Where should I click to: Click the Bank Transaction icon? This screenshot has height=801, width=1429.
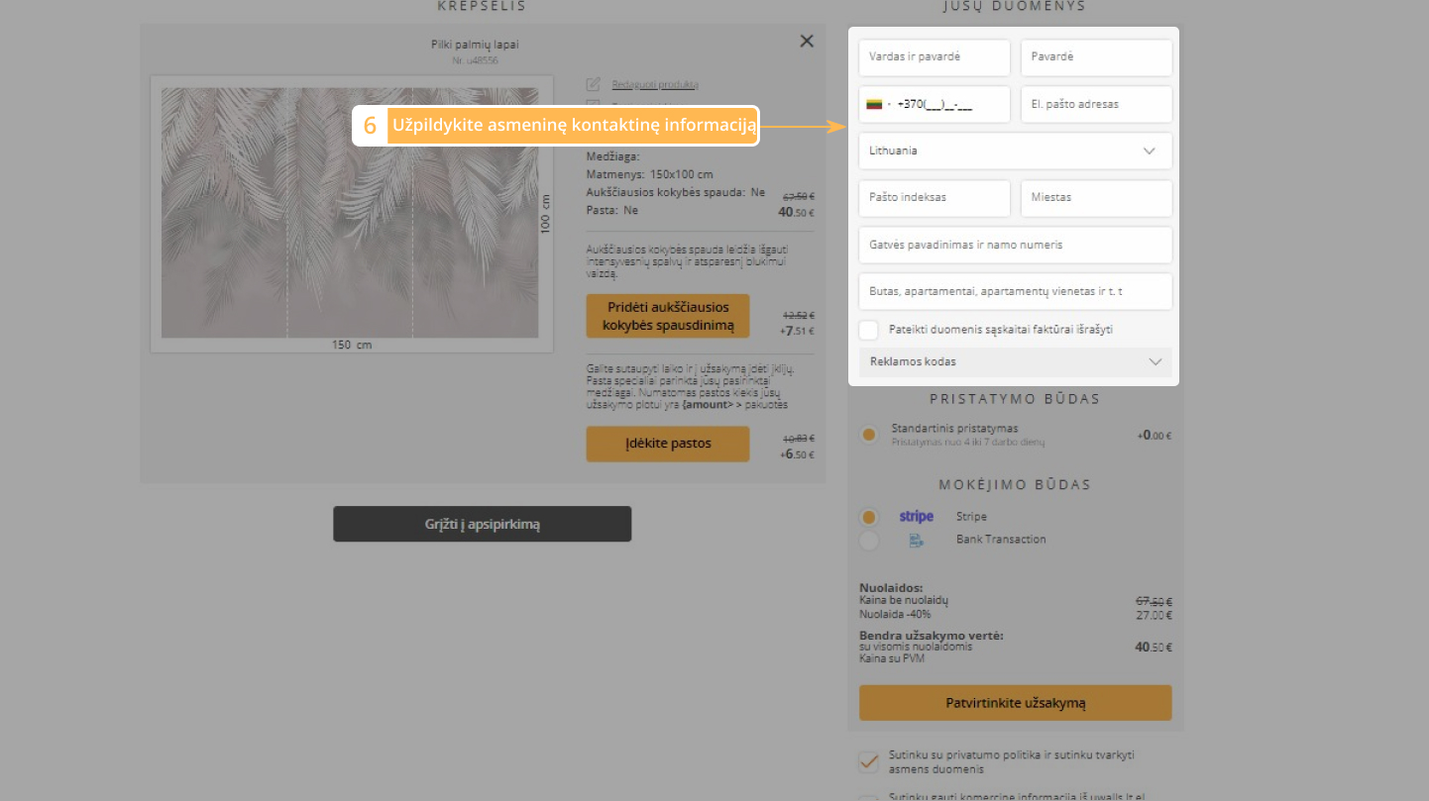pos(916,540)
